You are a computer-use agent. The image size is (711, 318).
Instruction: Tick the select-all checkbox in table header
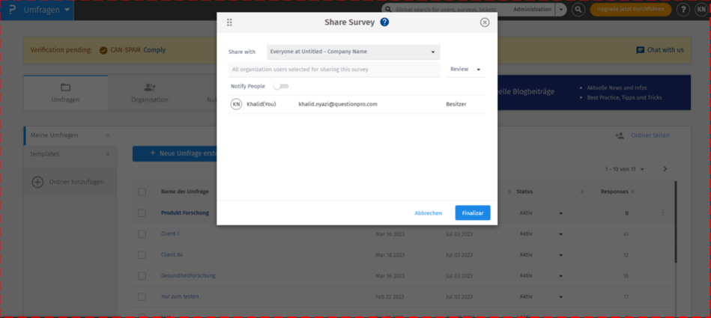click(142, 192)
